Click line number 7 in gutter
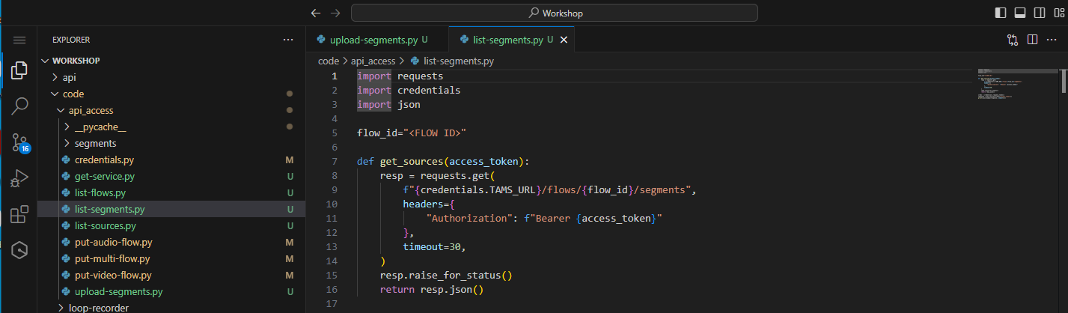The image size is (1068, 313). pos(334,161)
